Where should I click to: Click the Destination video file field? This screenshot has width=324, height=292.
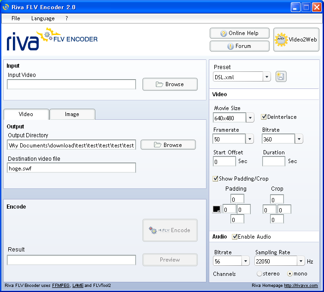71,168
